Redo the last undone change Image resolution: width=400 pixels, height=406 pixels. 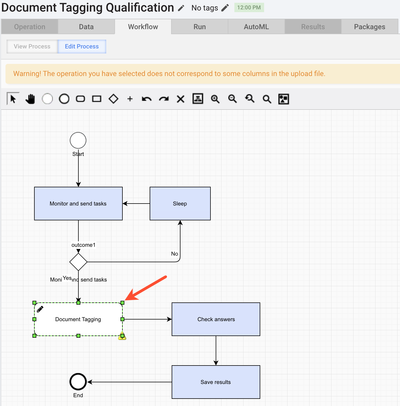[x=164, y=99]
